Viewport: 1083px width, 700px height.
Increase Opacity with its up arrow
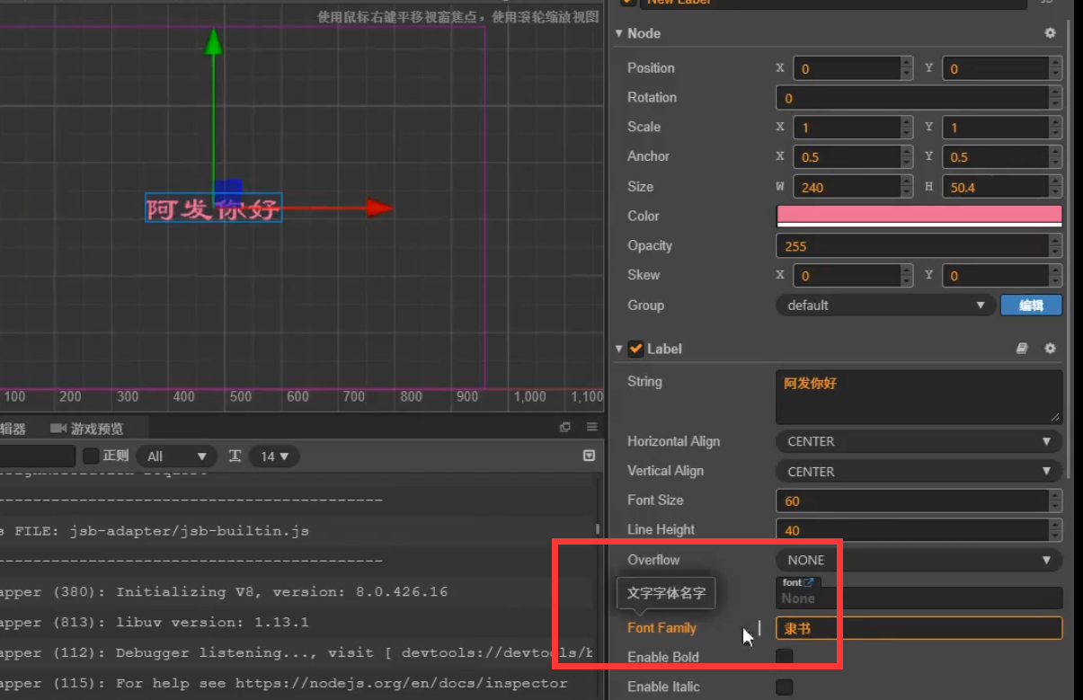point(1055,240)
